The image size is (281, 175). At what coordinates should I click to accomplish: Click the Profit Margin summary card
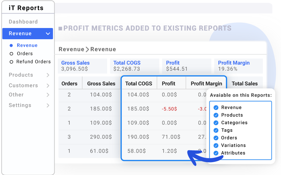click(x=239, y=66)
